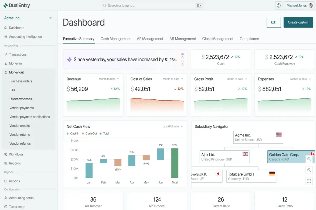Image resolution: width=316 pixels, height=210 pixels.
Task: Select the Golden Gate Corp. subsidiary node
Action: point(291,157)
